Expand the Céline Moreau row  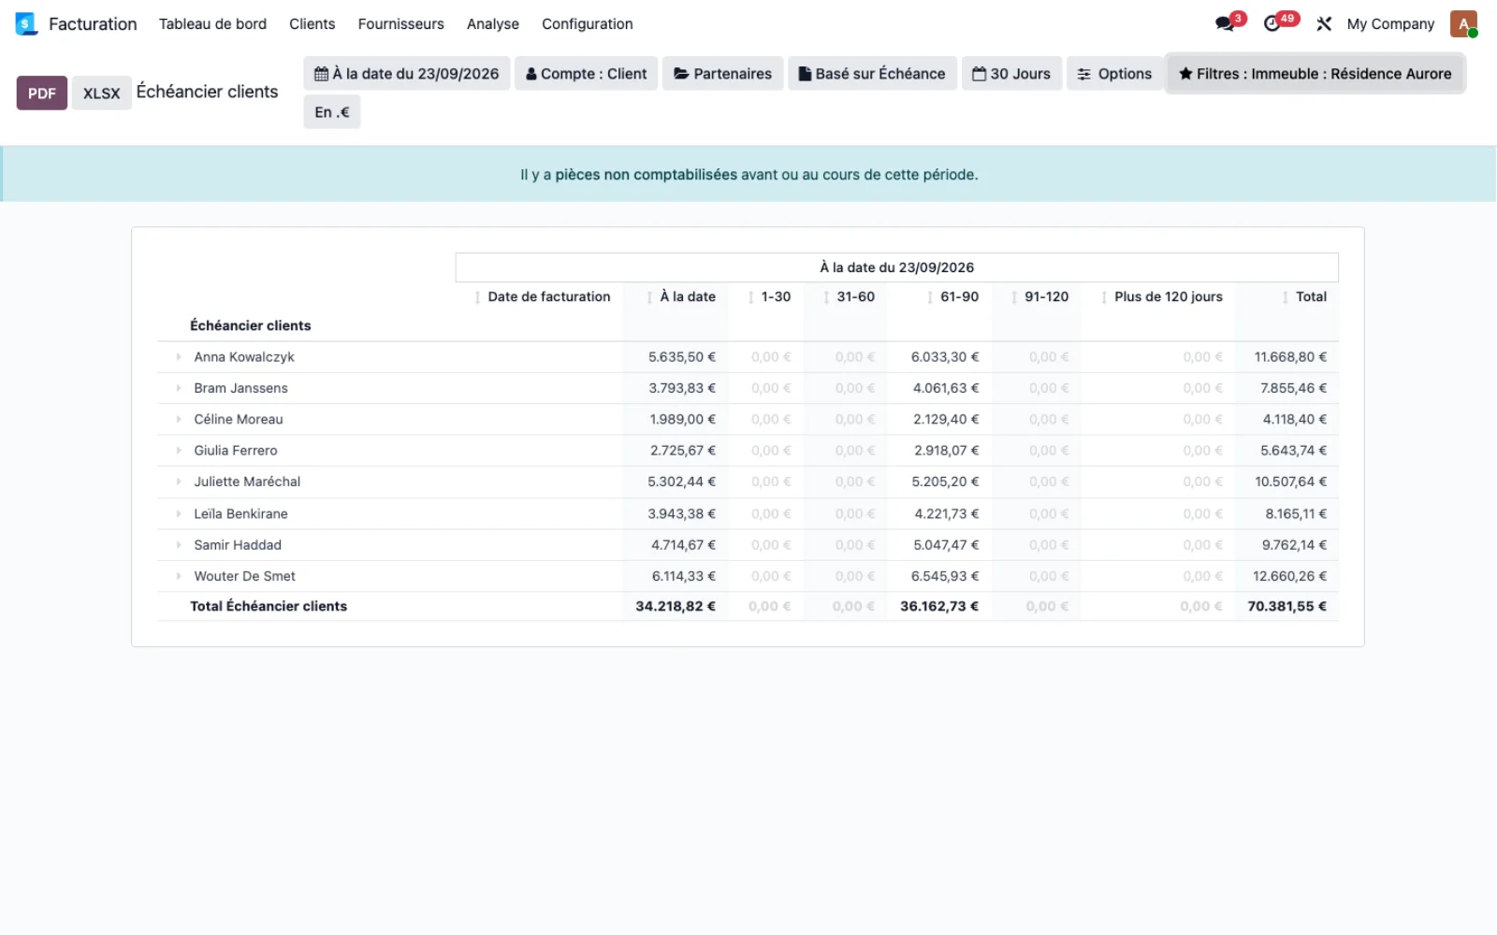pyautogui.click(x=179, y=420)
